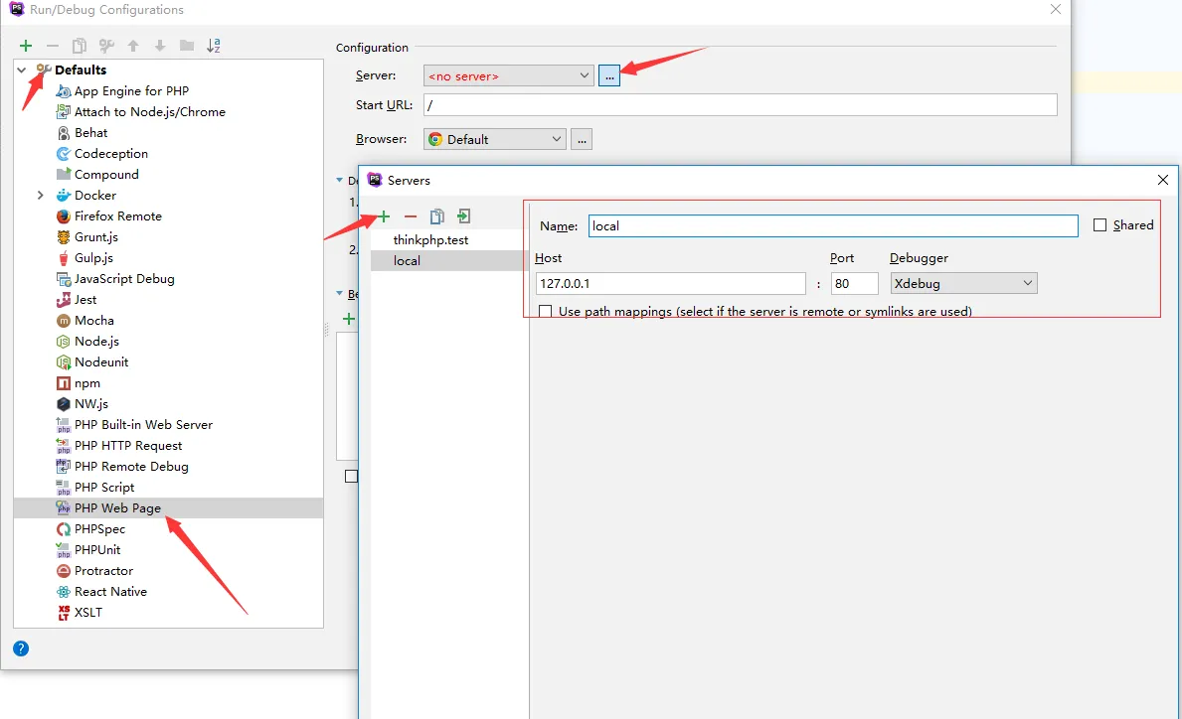This screenshot has height=719, width=1182.
Task: Open the Browser Default dropdown
Action: point(494,140)
